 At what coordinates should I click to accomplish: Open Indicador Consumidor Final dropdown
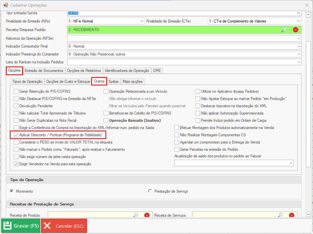pos(299,46)
